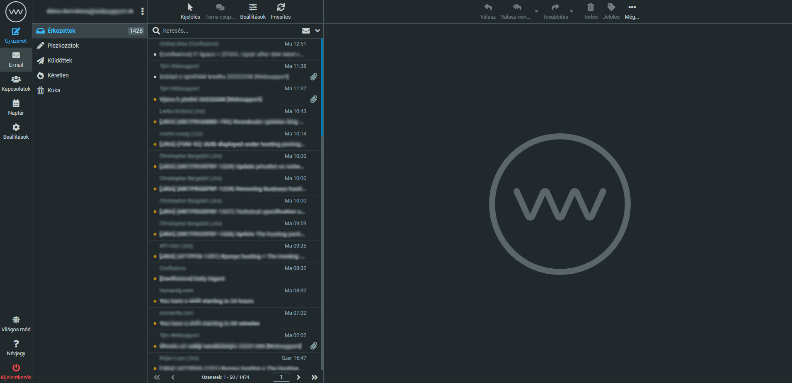792x383 pixels.
Task: Click the Keresés search field
Action: [x=228, y=31]
